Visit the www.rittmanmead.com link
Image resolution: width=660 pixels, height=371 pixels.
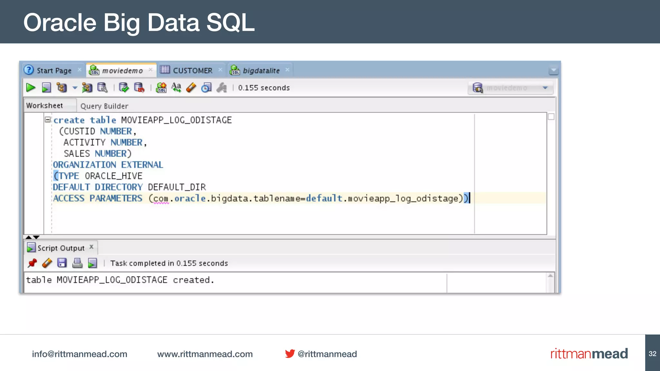pos(205,354)
